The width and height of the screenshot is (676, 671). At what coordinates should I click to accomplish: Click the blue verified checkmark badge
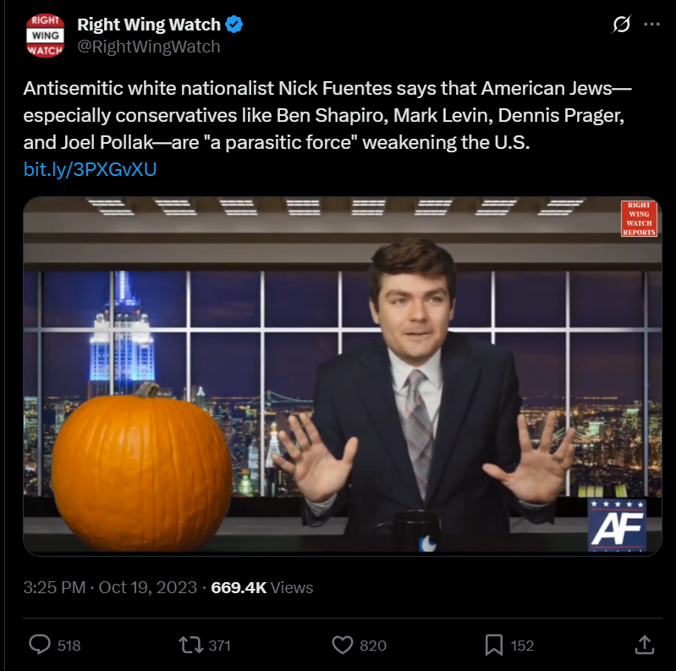tap(234, 25)
